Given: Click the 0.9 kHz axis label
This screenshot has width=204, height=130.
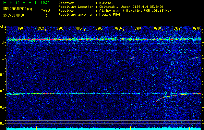Looking at the screenshot, I should [3, 75].
